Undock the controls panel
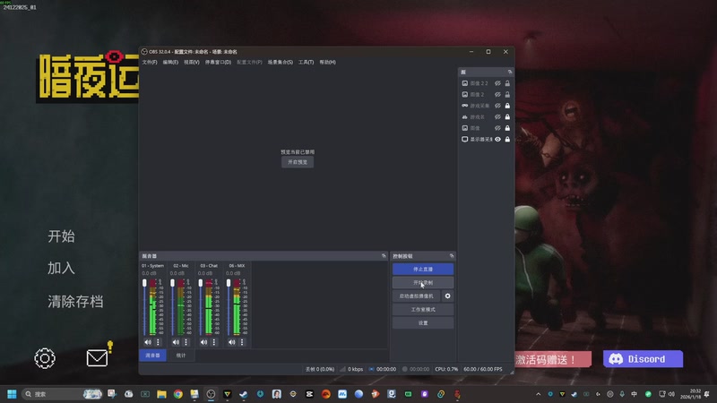The width and height of the screenshot is (717, 403). coord(452,256)
